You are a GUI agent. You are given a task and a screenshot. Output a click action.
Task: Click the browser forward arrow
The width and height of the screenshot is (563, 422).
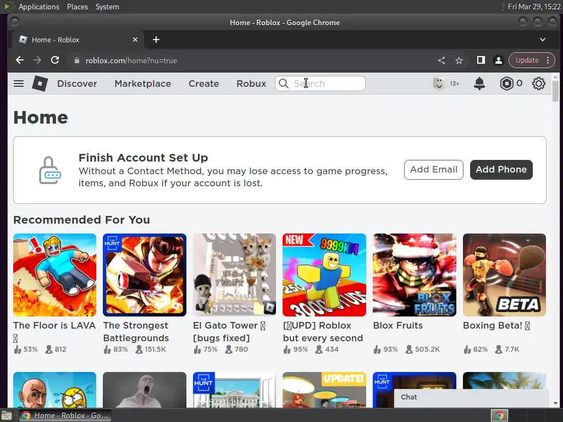[x=37, y=60]
